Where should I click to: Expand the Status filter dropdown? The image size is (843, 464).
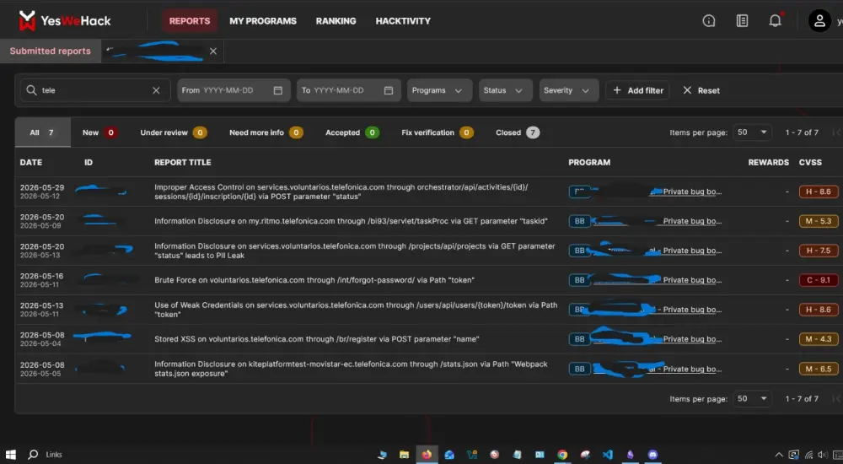point(505,90)
